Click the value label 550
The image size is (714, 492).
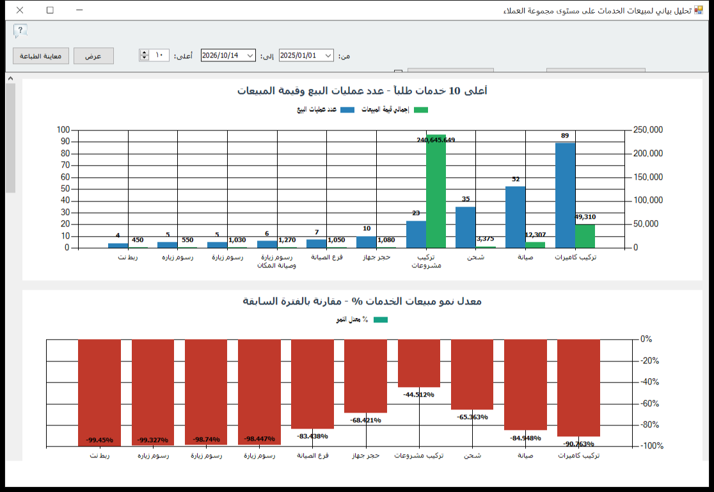[187, 240]
